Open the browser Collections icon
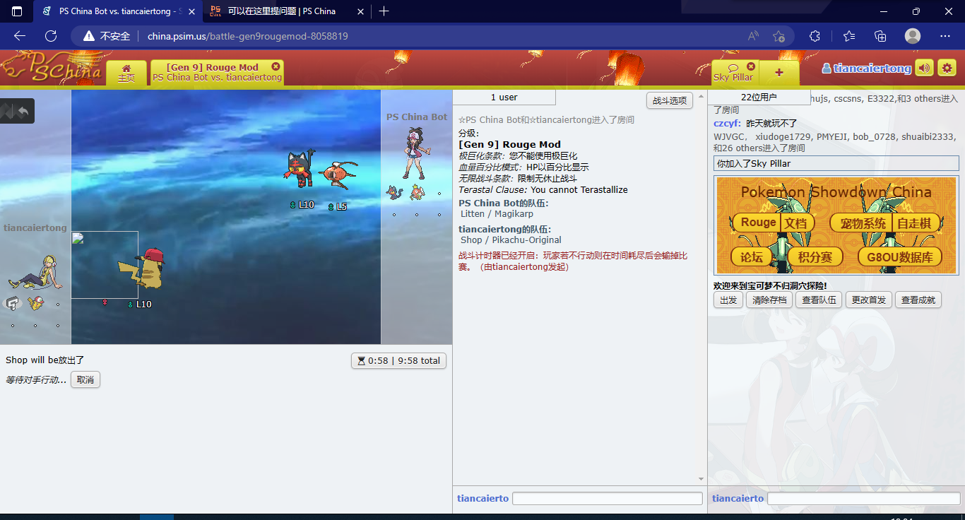Viewport: 965px width, 520px height. [880, 36]
